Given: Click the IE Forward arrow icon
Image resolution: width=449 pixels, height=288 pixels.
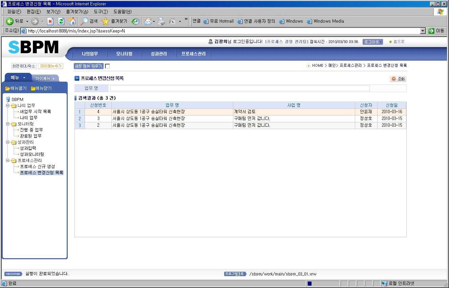Looking at the screenshot, I should 35,21.
